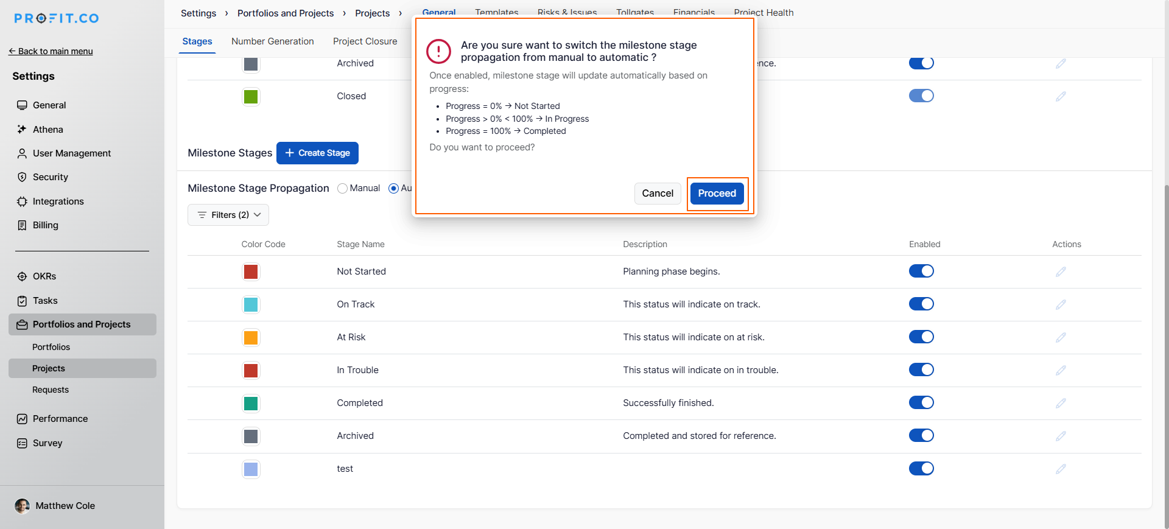Expand the Filters (2) dropdown
The width and height of the screenshot is (1169, 529).
(x=228, y=215)
